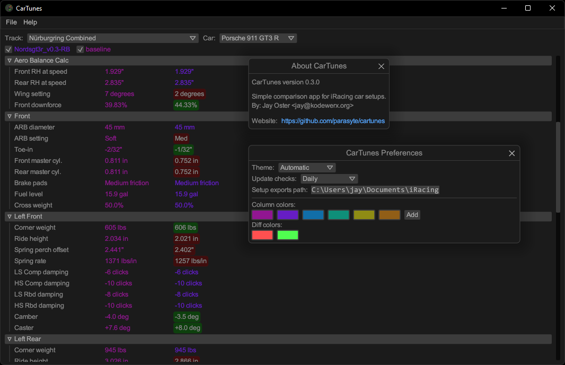Viewport: 565px width, 365px height.
Task: Open the File menu
Action: 11,22
